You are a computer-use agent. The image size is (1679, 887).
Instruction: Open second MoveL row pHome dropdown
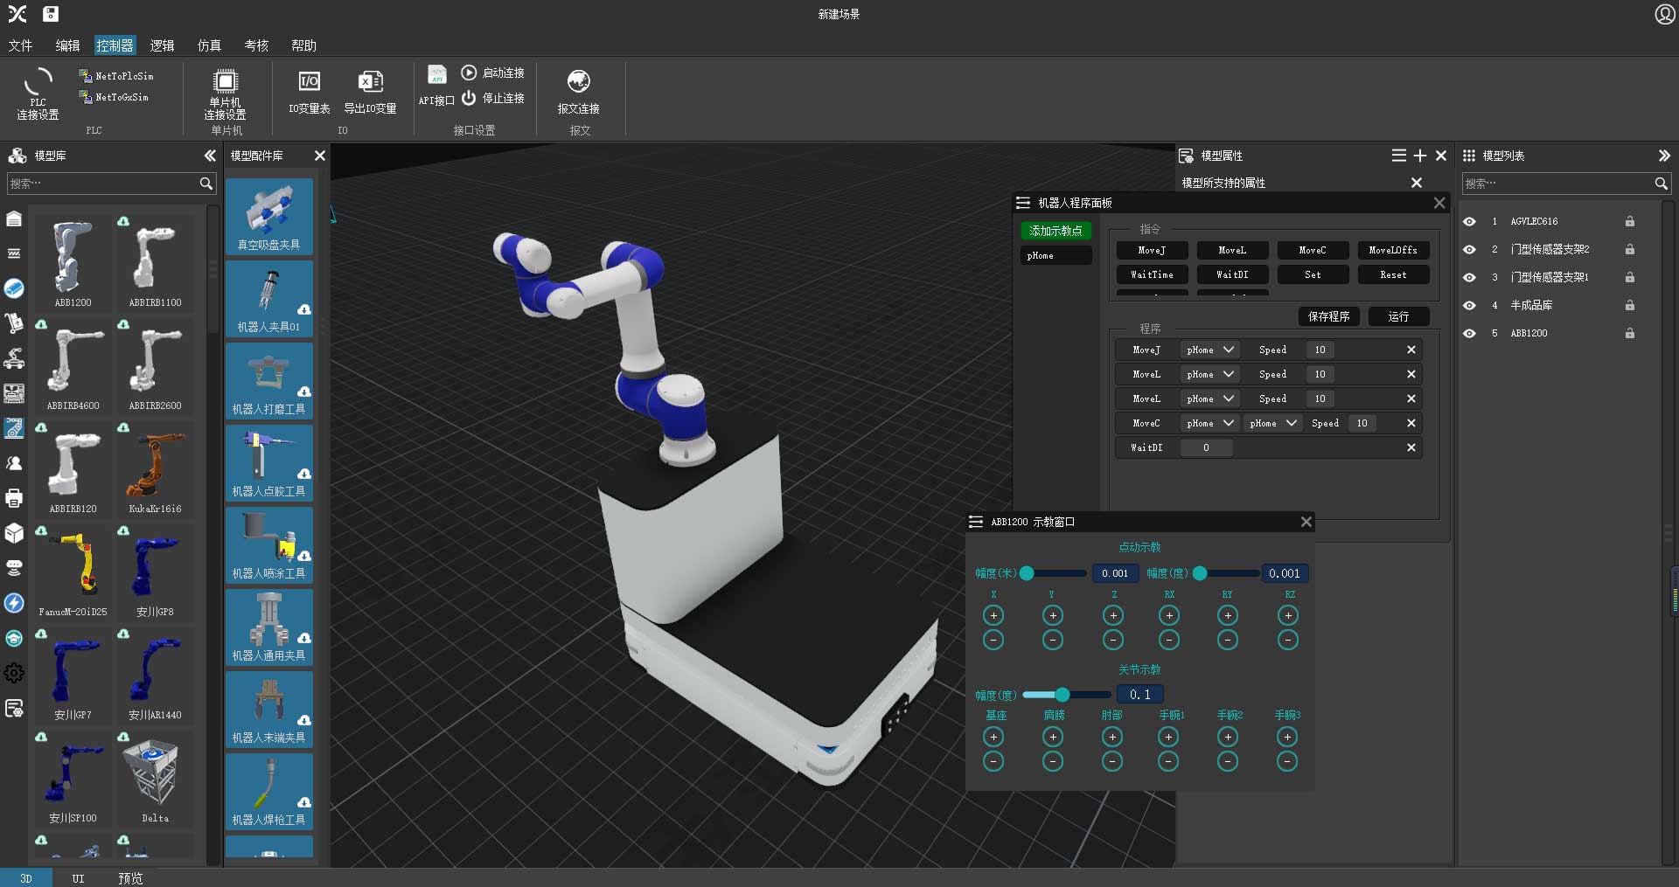[x=1210, y=398]
